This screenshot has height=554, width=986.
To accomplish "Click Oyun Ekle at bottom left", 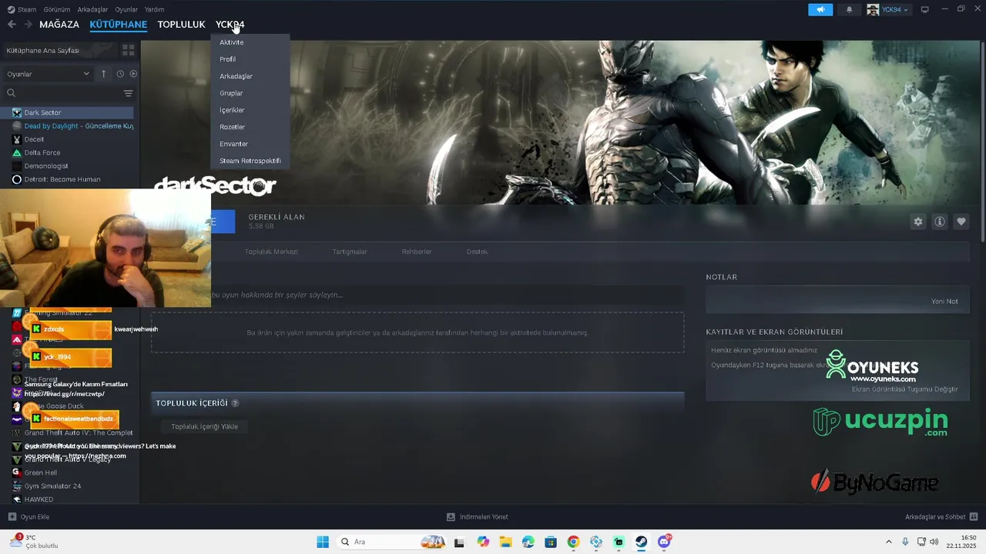I will [29, 517].
